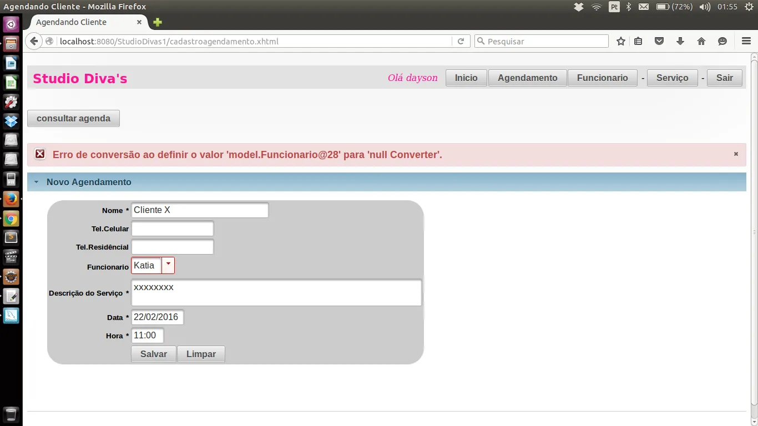
Task: Open Sublime Text from launcher
Action: click(11, 238)
